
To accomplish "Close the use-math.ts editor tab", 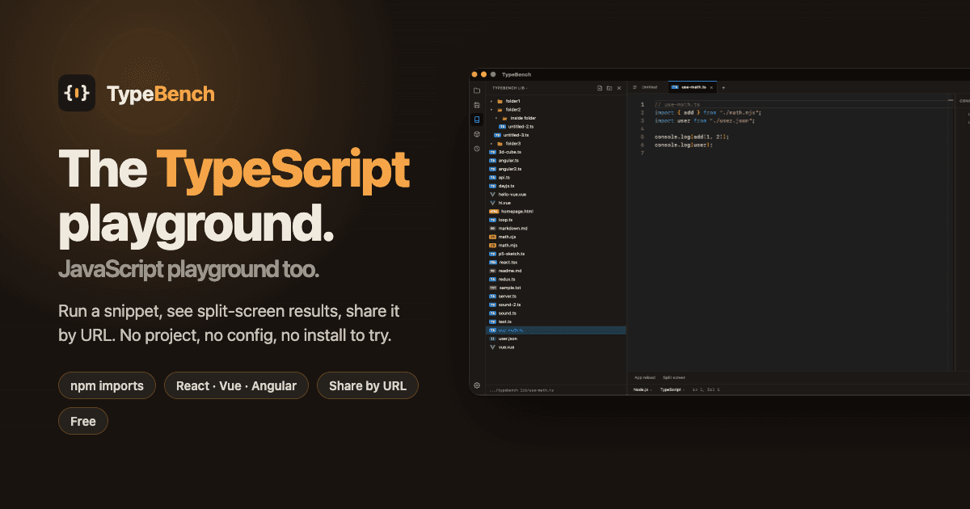I will coord(711,87).
